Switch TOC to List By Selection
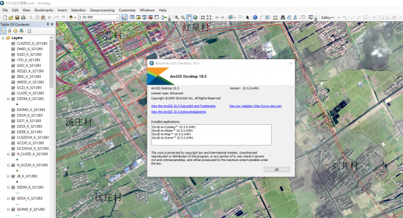 (x=22, y=31)
